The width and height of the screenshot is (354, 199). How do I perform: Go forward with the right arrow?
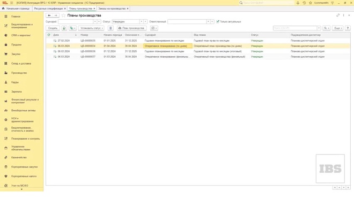(56, 16)
